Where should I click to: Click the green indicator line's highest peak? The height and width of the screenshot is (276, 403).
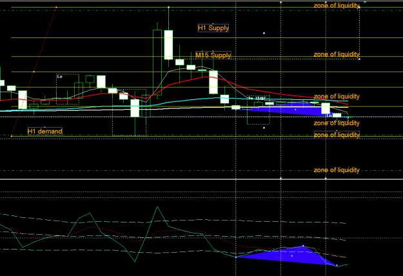click(157, 207)
